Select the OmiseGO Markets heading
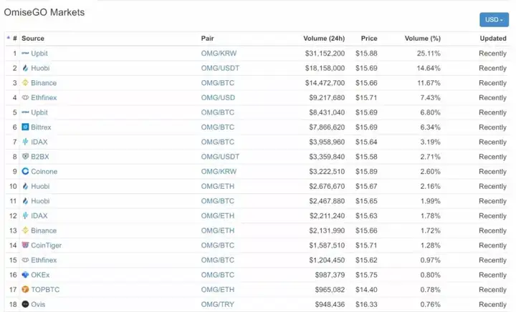The width and height of the screenshot is (516, 312). [x=44, y=12]
